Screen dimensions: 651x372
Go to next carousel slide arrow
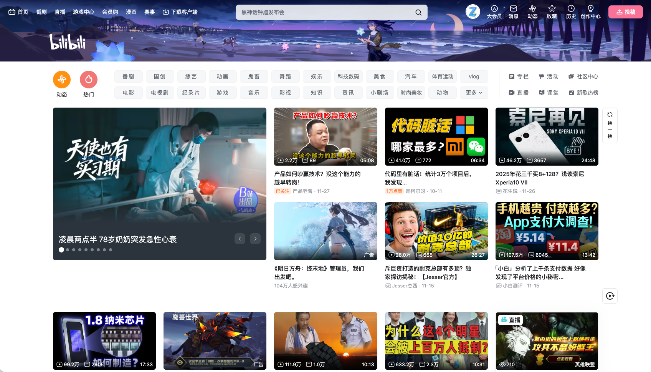coord(255,239)
